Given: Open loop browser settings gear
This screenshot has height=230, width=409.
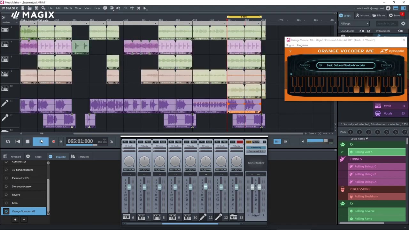Looking at the screenshot, I should [x=403, y=23].
